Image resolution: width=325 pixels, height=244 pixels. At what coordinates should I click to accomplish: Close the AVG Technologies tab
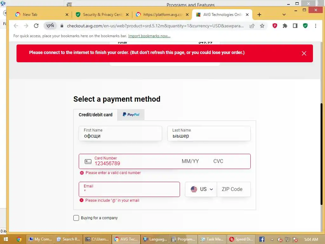pos(247,15)
